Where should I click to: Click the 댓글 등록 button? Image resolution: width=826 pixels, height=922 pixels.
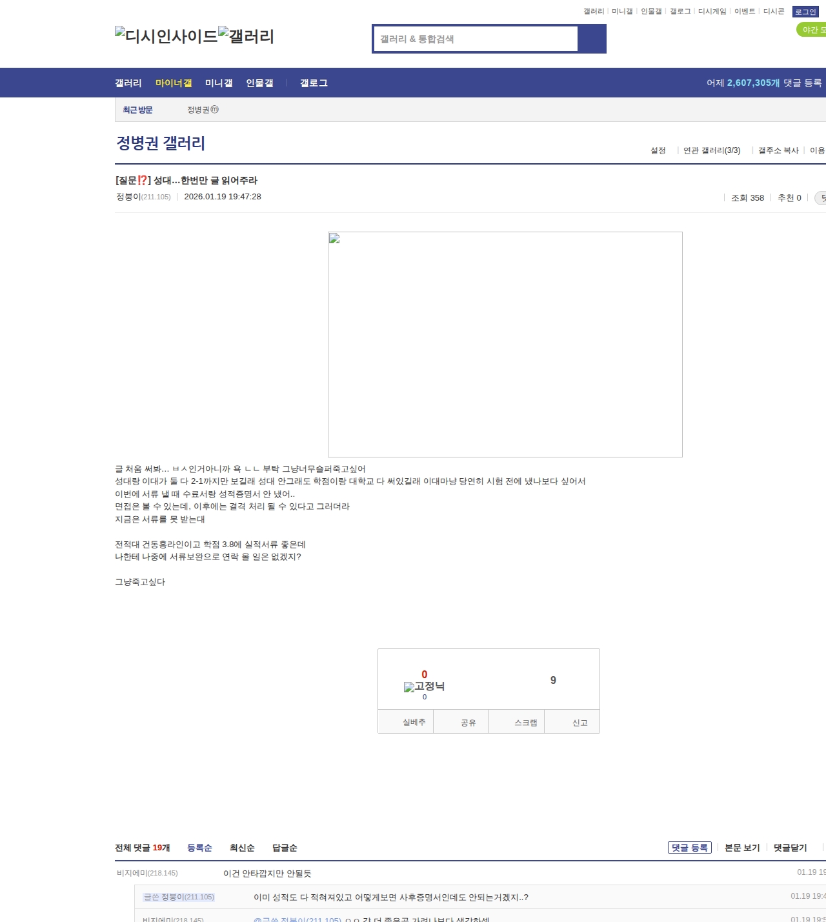click(690, 848)
